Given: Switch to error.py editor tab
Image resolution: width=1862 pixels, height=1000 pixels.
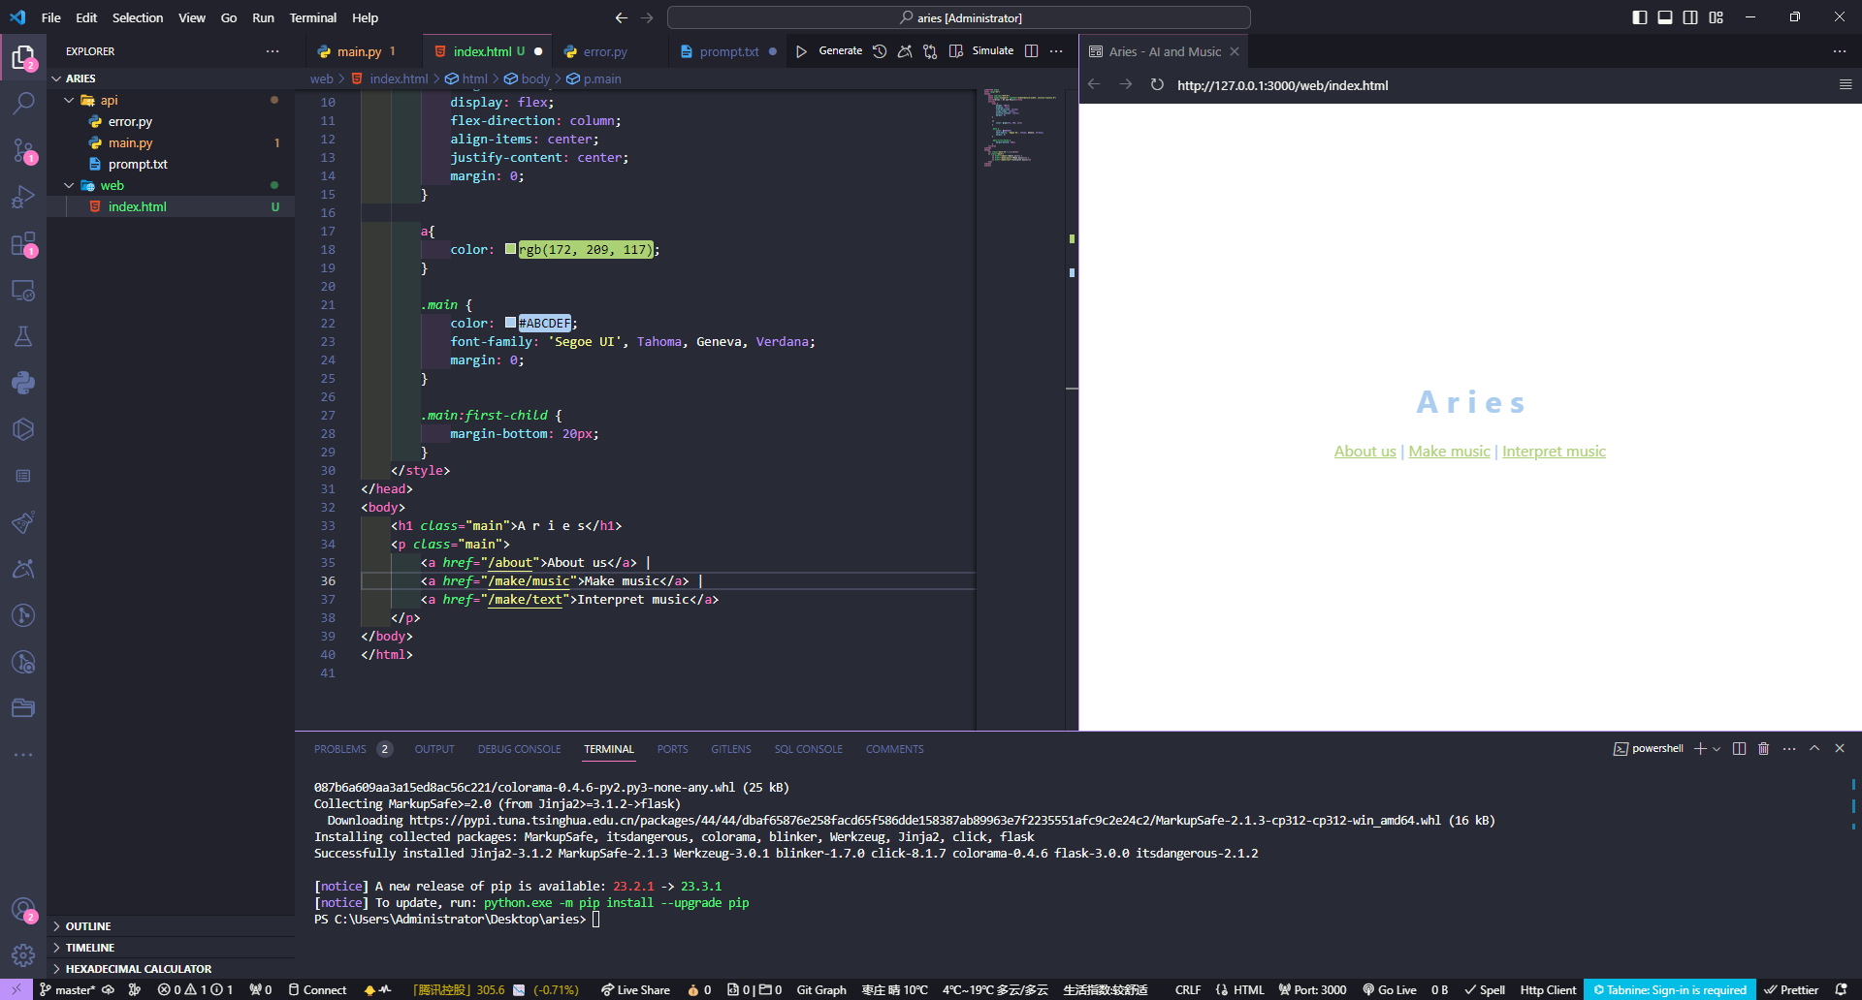Looking at the screenshot, I should pos(606,51).
